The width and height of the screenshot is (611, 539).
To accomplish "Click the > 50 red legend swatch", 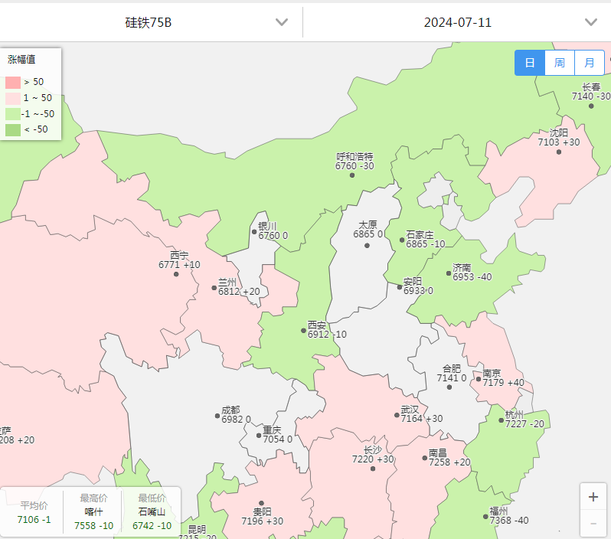I will pyautogui.click(x=13, y=82).
